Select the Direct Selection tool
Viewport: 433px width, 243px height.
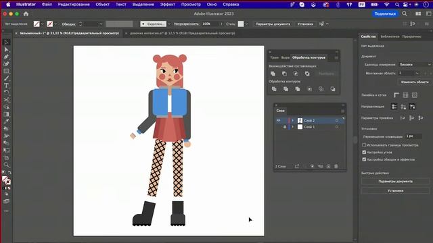7,49
